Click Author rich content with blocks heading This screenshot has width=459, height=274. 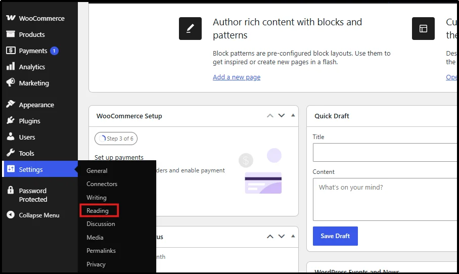287,28
